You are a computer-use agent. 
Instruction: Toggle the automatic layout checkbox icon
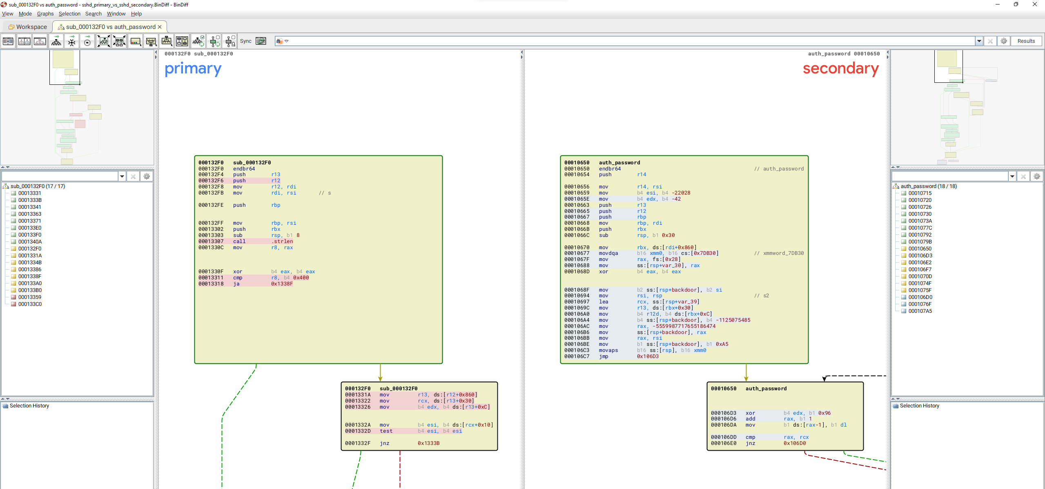[198, 41]
